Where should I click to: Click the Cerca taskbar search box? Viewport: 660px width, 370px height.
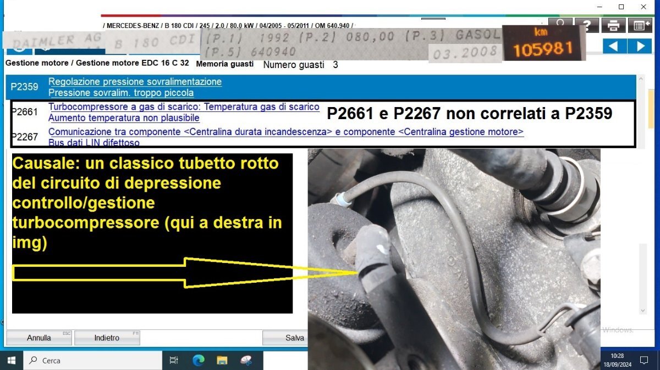point(92,360)
